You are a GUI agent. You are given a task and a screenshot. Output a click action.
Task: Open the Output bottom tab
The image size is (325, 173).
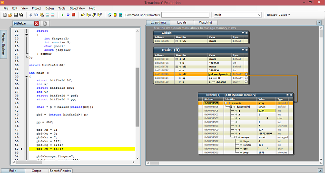click(x=37, y=171)
